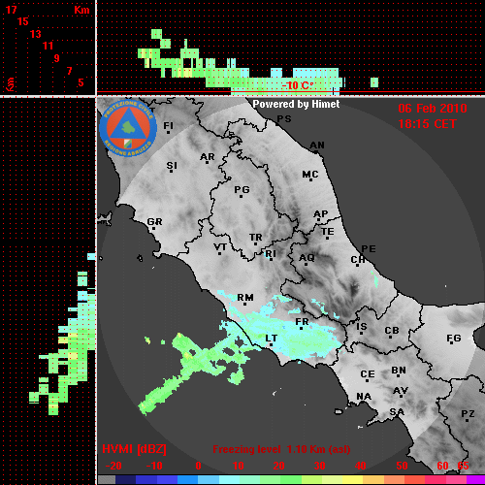Click the 7 km height label
This screenshot has width=485, height=485.
coord(69,71)
